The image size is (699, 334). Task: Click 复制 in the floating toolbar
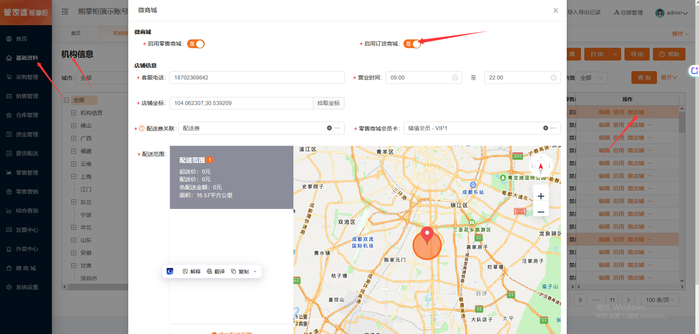pyautogui.click(x=240, y=271)
